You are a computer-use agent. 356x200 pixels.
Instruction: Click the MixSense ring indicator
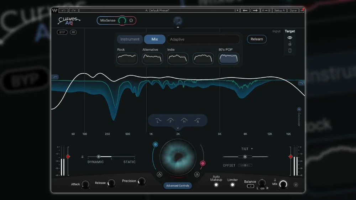pos(122,20)
